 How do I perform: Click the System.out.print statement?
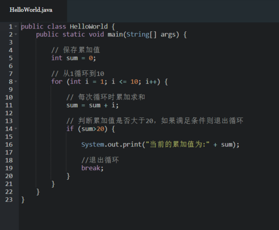[x=160, y=145]
